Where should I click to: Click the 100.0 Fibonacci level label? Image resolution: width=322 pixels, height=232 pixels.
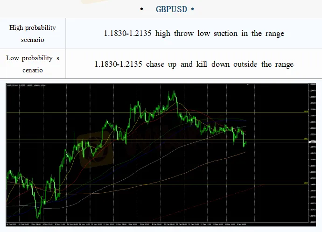click(x=305, y=139)
